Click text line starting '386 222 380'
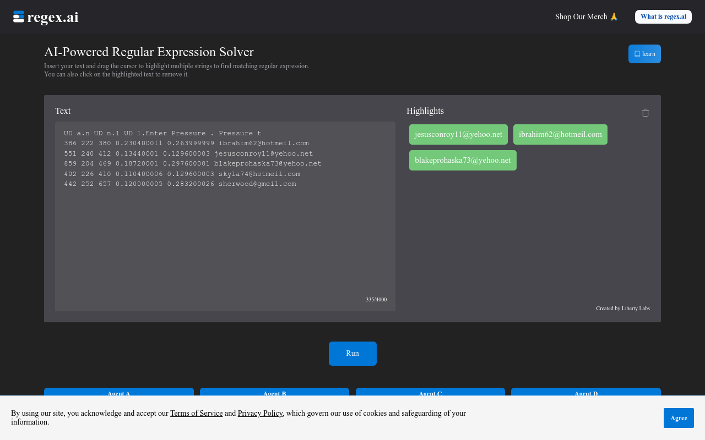705x440 pixels. (186, 143)
